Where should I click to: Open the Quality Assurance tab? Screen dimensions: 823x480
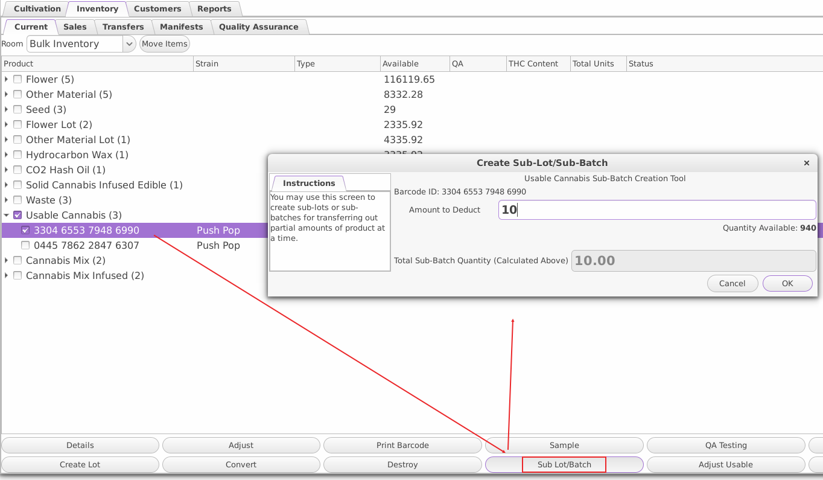coord(259,27)
